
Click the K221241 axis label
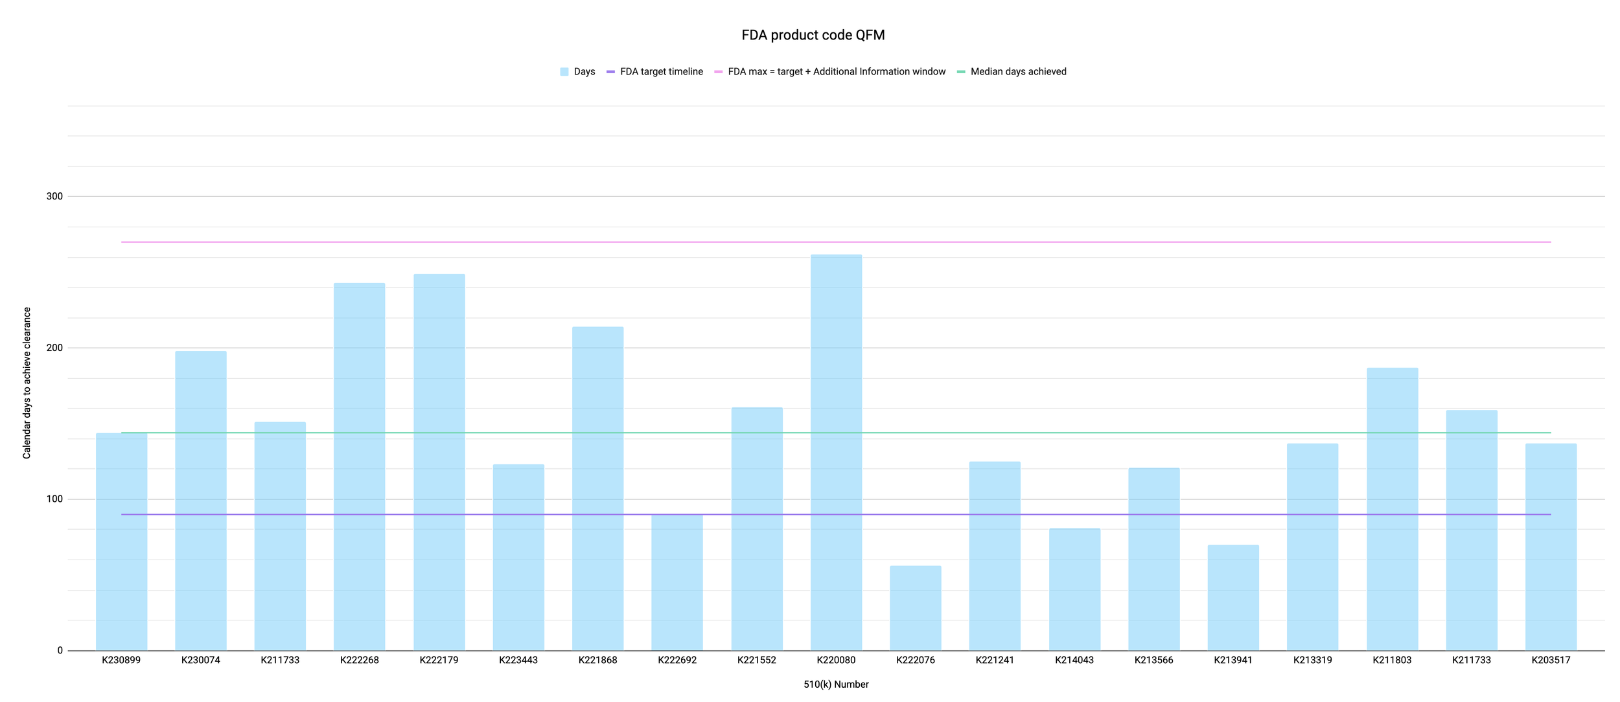click(x=995, y=661)
